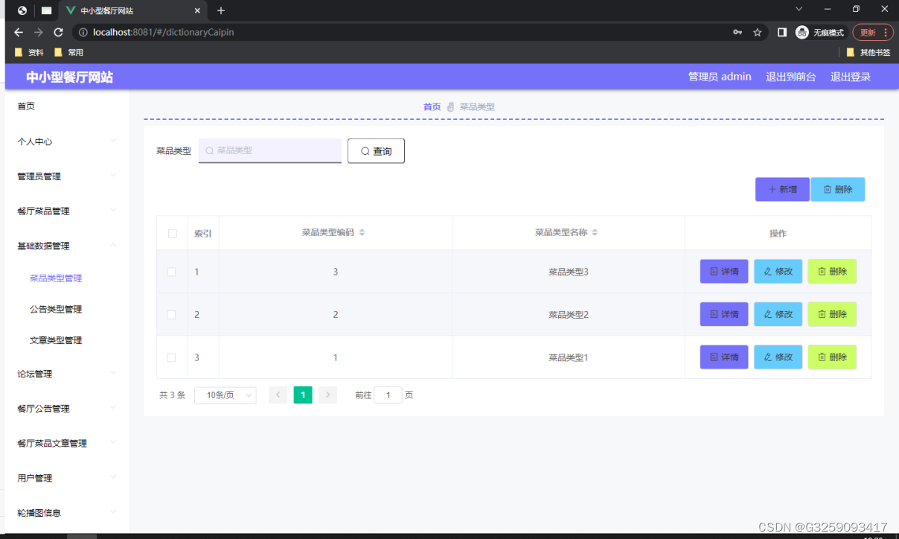This screenshot has width=899, height=539.
Task: Expand 轮播图信息 sidebar menu
Action: tap(67, 513)
